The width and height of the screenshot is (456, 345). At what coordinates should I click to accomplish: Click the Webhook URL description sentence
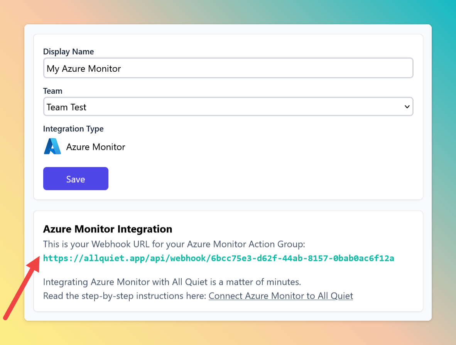174,244
